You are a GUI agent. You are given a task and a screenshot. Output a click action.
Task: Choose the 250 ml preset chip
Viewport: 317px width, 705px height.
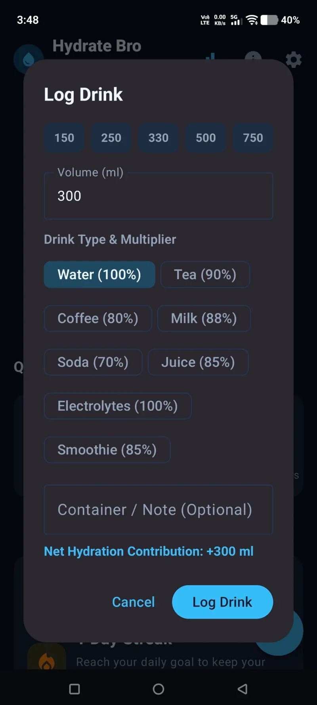click(111, 138)
